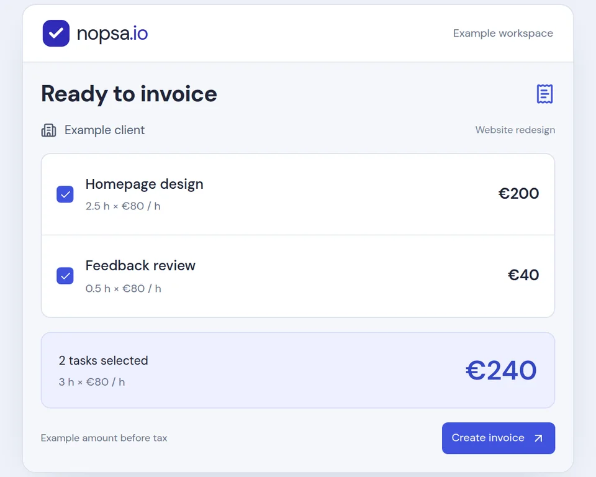The image size is (596, 477).
Task: Click the nopsa.io brand name
Action: click(112, 34)
